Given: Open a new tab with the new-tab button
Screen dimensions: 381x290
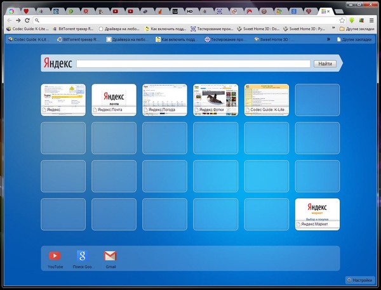Looking at the screenshot, I should tap(338, 11).
